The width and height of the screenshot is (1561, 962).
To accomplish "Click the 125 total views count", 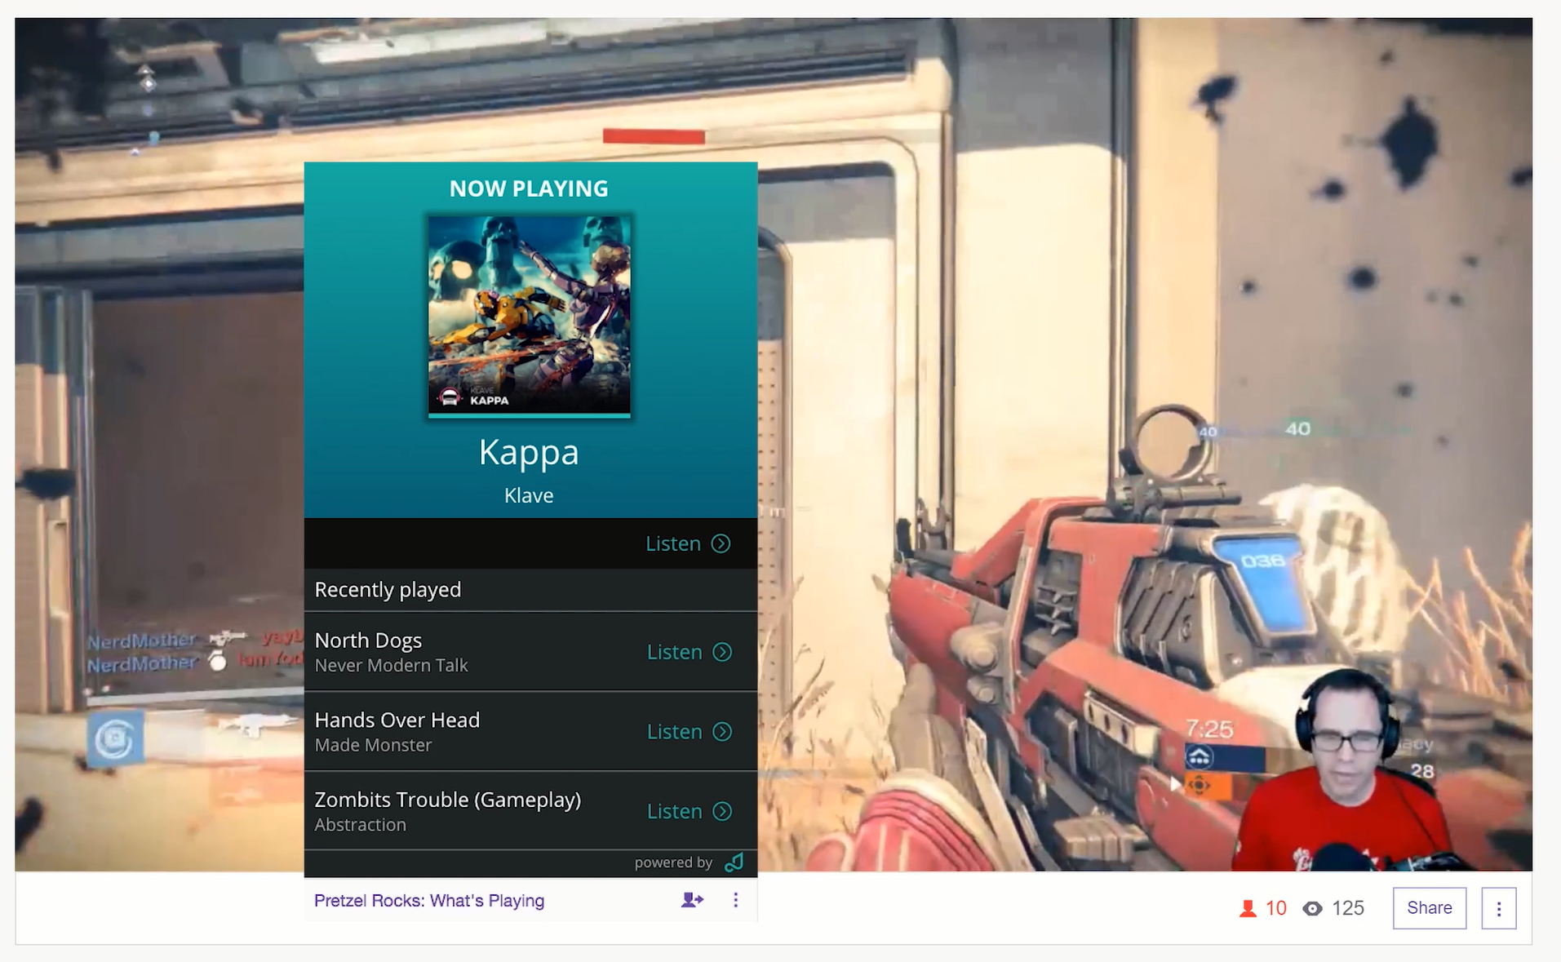I will [1348, 908].
